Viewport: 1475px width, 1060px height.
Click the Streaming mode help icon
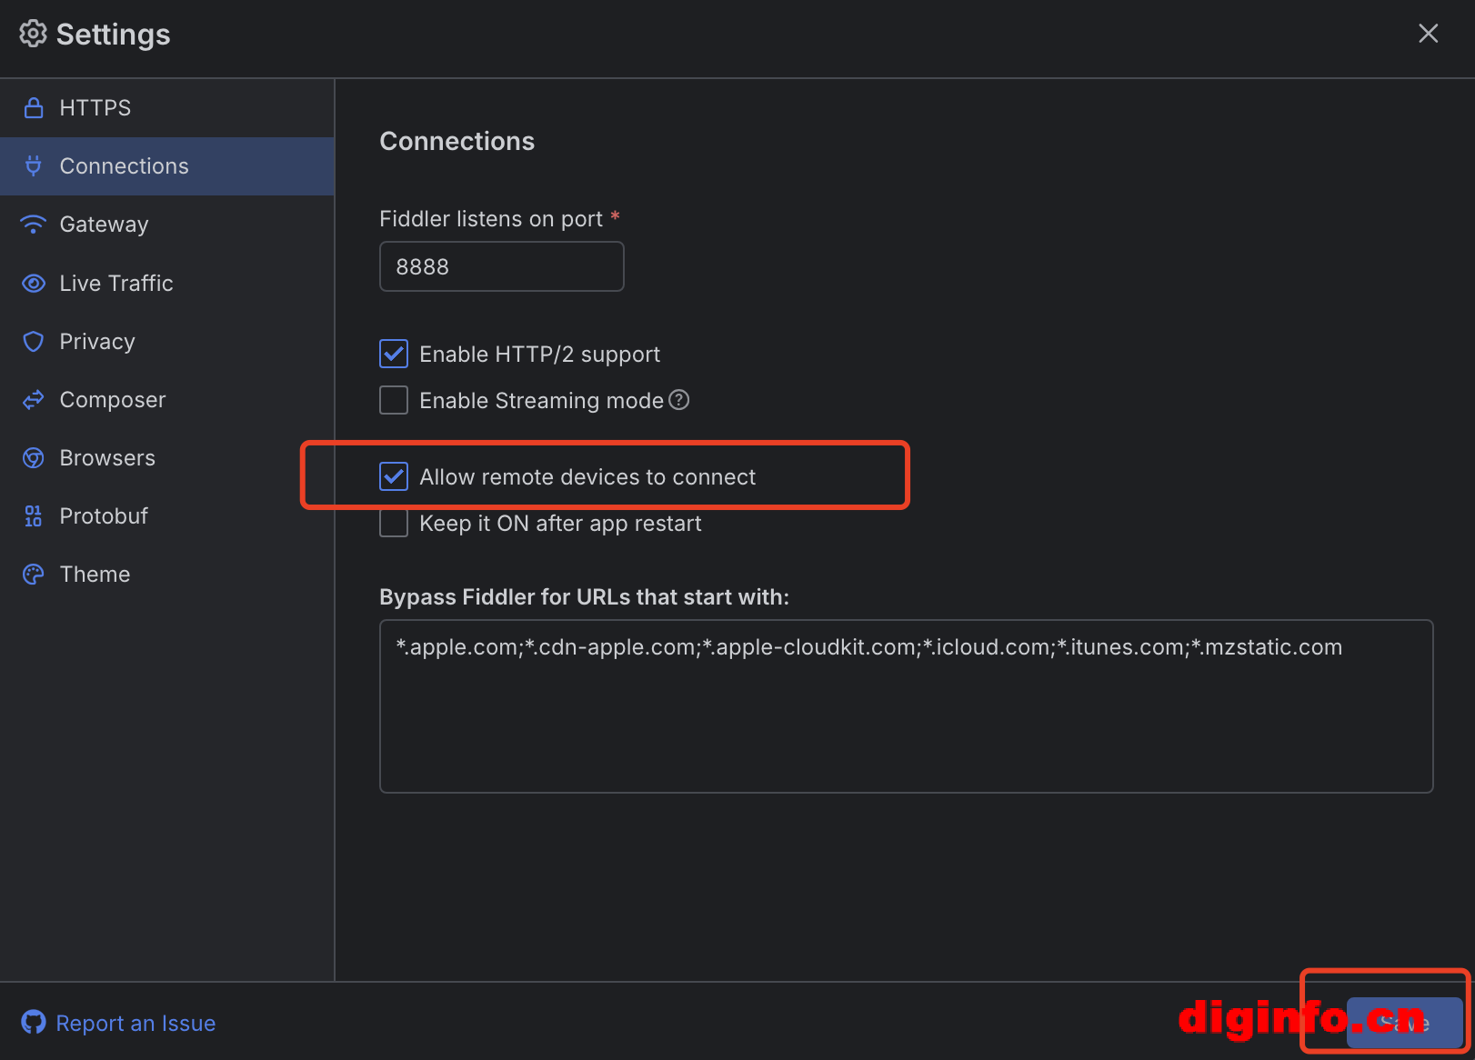[679, 400]
